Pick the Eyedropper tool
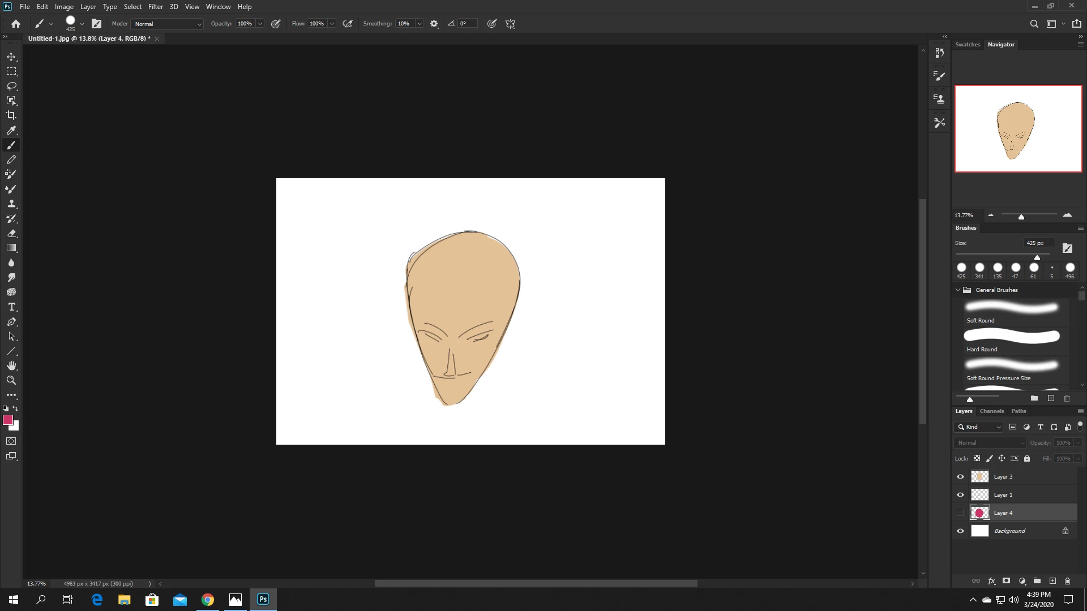 click(x=11, y=130)
